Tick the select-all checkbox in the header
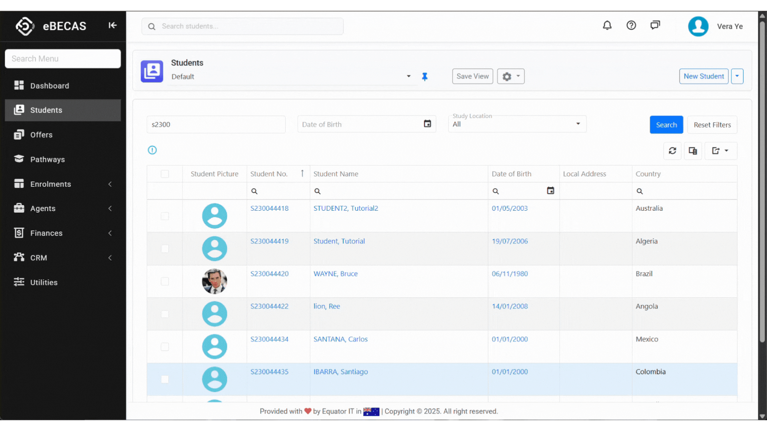767x431 pixels. click(165, 174)
